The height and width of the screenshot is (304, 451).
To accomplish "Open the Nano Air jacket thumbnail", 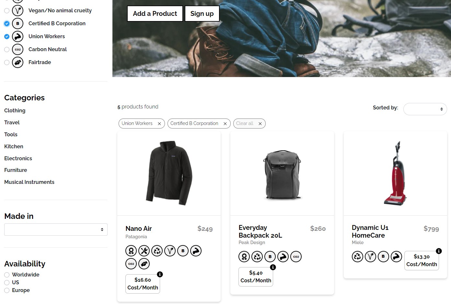I will (x=169, y=173).
